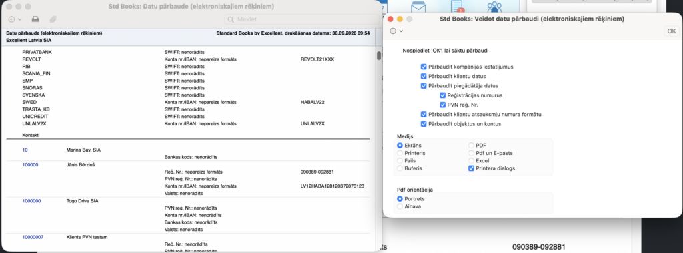This screenshot has height=253, width=683.
Task: Select Fails media option
Action: point(400,160)
